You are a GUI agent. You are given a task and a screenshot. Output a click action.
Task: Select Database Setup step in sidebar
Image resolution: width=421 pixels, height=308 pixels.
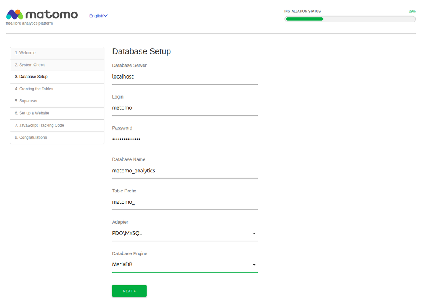57,77
